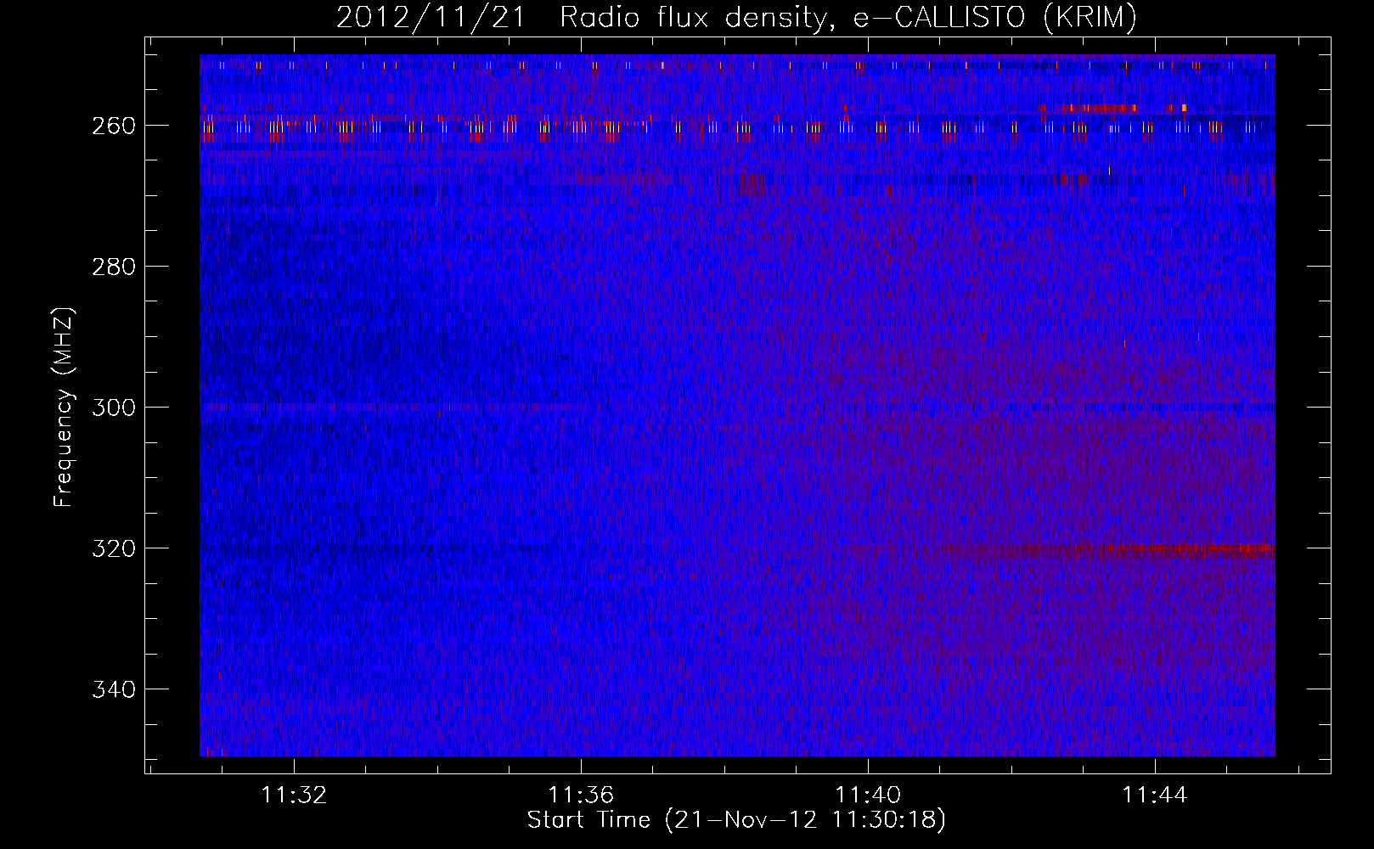Select the 260 frequency tick label
Image resolution: width=1374 pixels, height=849 pixels.
point(114,126)
